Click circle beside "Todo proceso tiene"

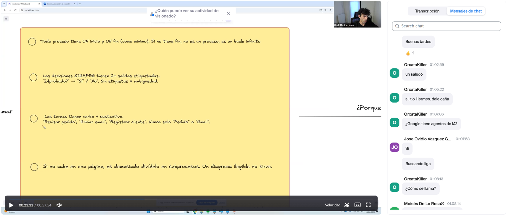coord(32,42)
